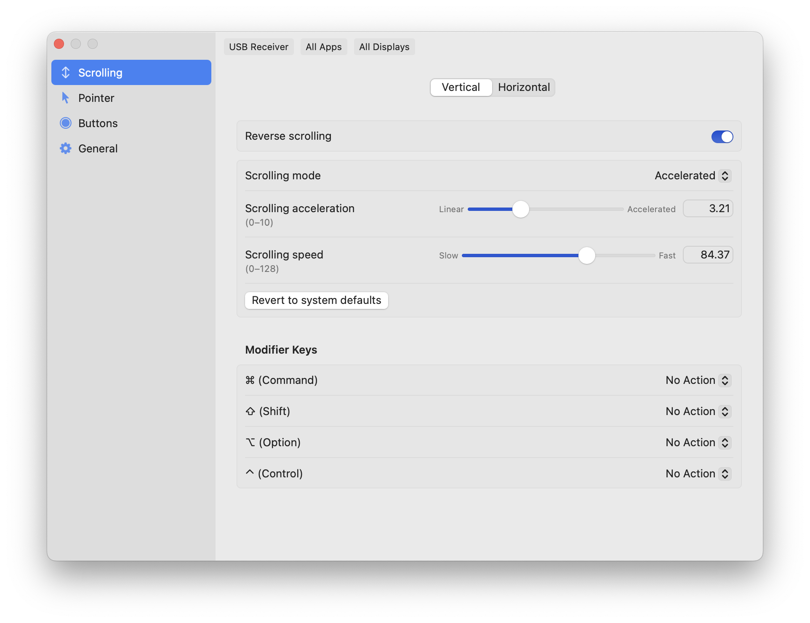This screenshot has height=623, width=810.
Task: Click the Buttons circle icon in sidebar
Action: click(66, 123)
